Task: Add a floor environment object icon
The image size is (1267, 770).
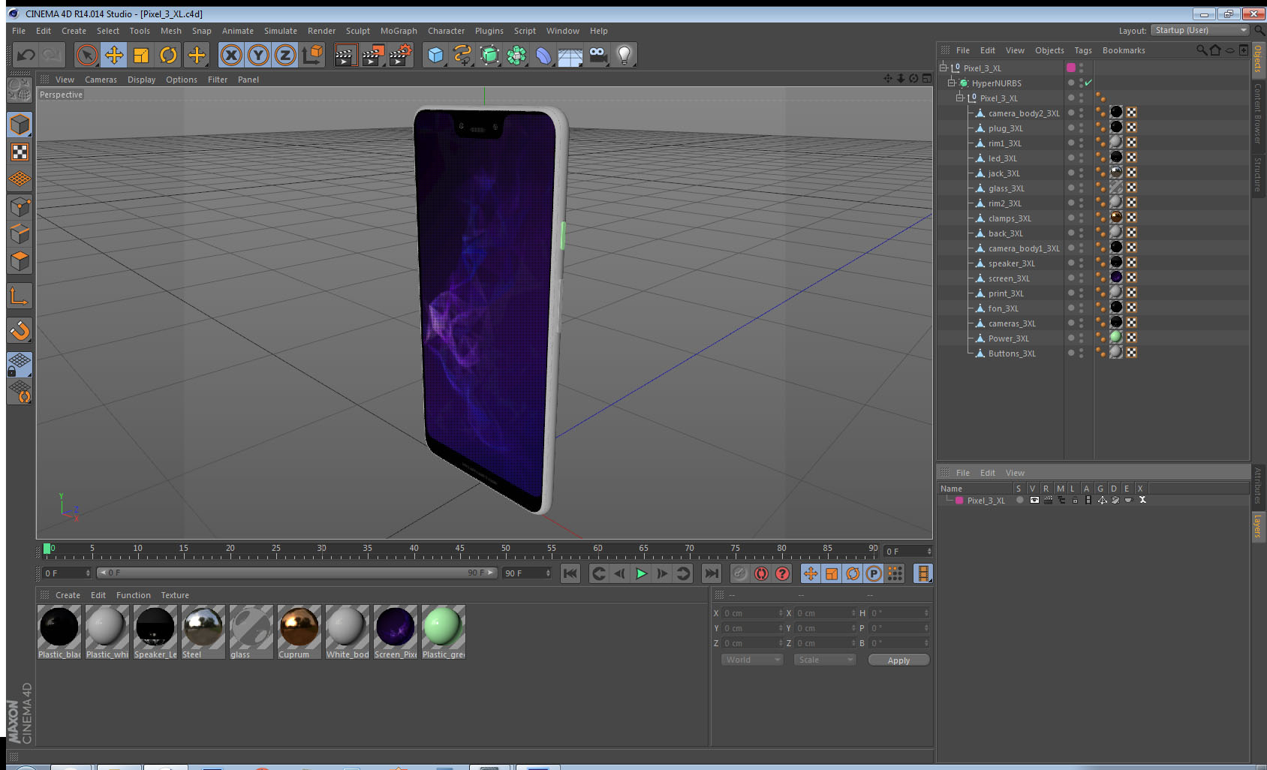Action: click(570, 55)
